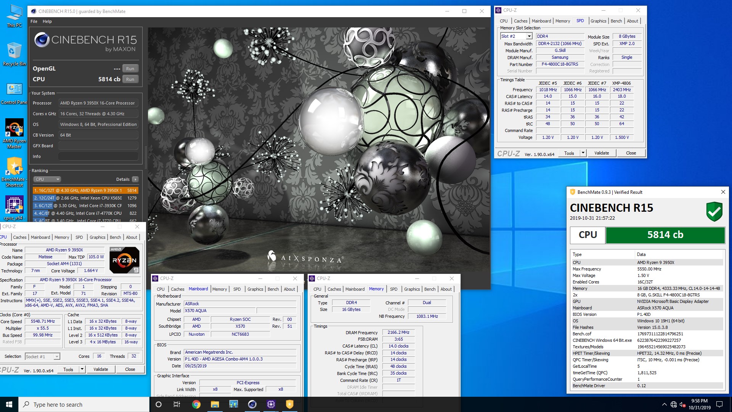Open Recycle Bin desktop icon

[14, 54]
